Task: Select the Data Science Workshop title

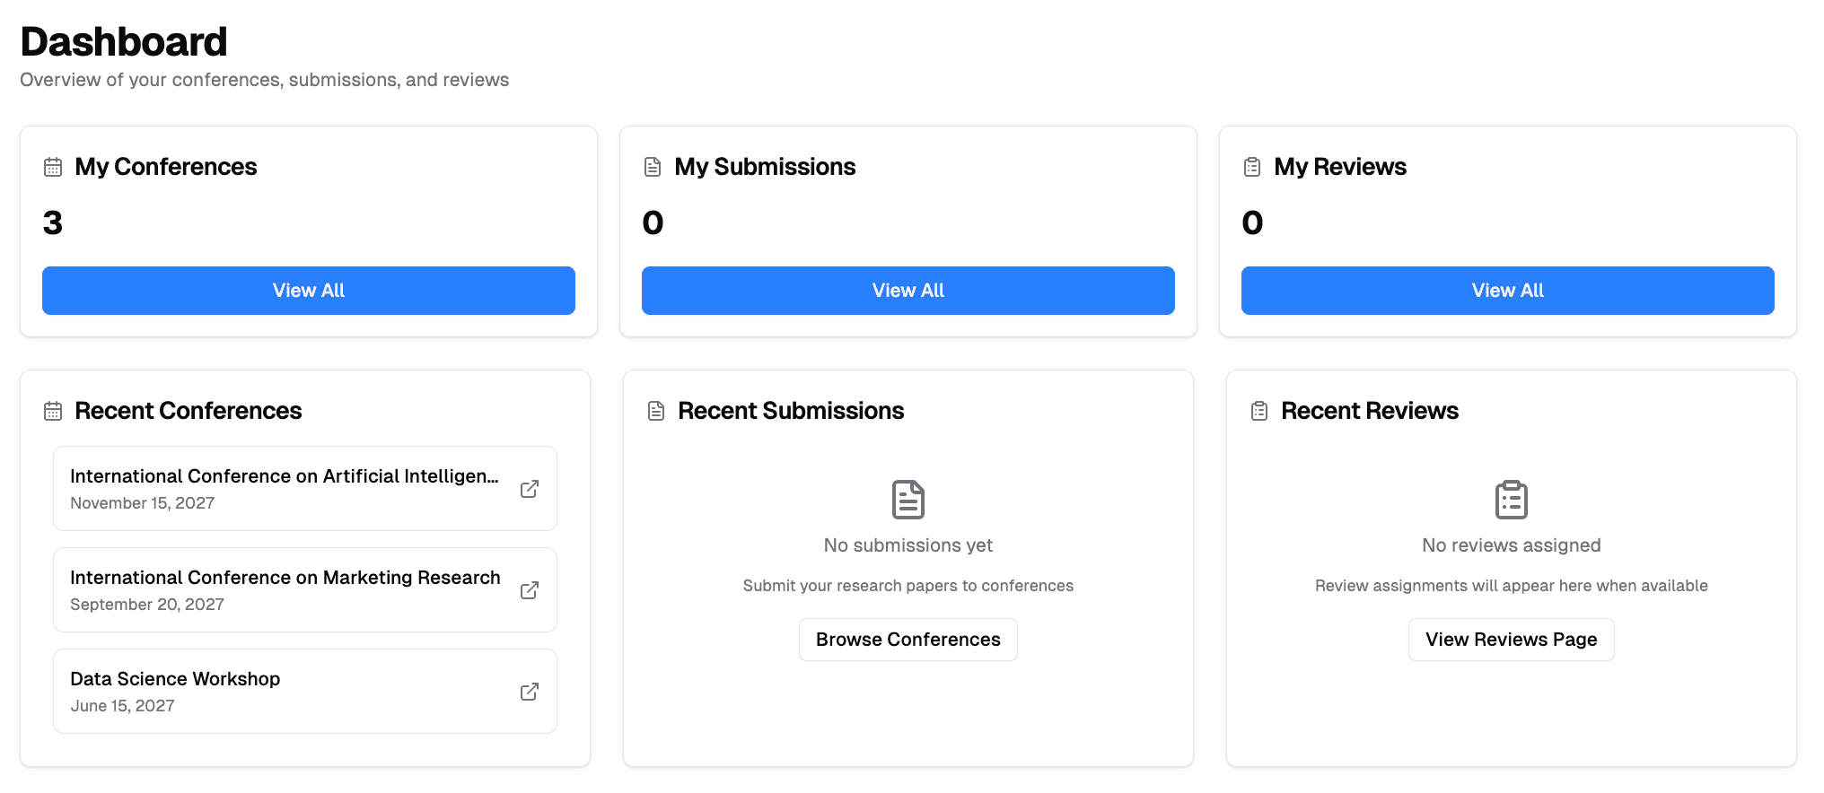Action: coord(175,679)
